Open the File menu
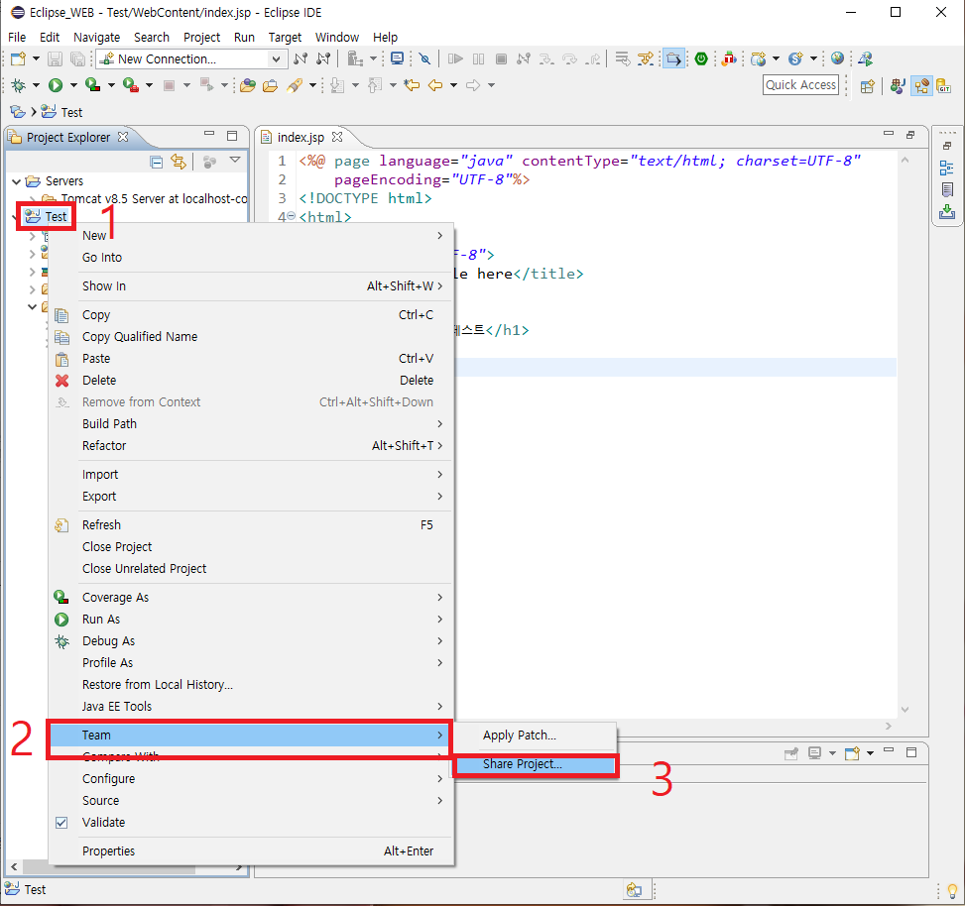 tap(17, 37)
